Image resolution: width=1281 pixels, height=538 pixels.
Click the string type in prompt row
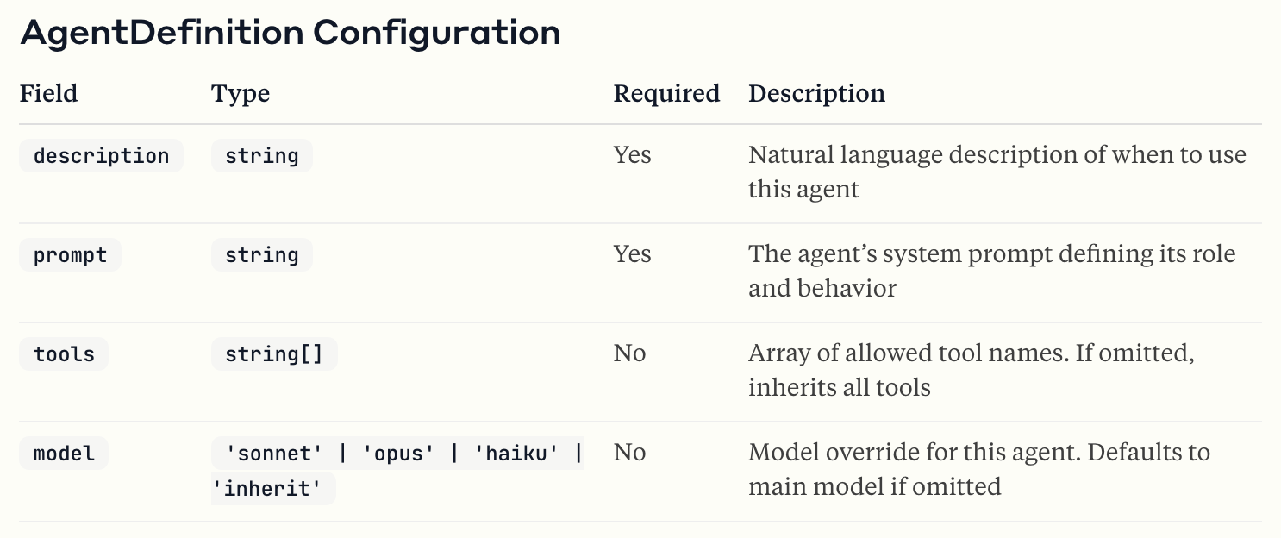point(261,255)
